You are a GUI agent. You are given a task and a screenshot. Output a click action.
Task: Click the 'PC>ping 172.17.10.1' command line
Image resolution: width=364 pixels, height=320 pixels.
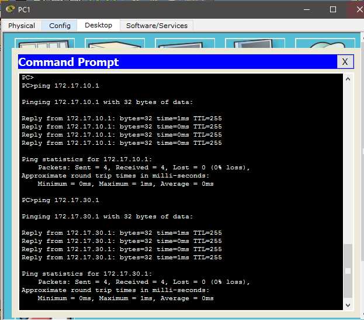(60, 86)
